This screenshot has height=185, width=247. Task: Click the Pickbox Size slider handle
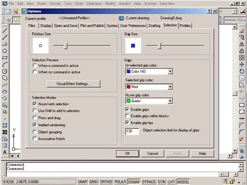[x=66, y=46]
